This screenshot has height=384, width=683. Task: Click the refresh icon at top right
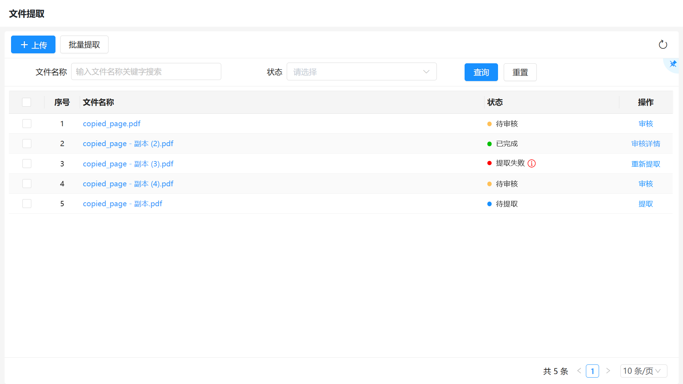pyautogui.click(x=663, y=44)
